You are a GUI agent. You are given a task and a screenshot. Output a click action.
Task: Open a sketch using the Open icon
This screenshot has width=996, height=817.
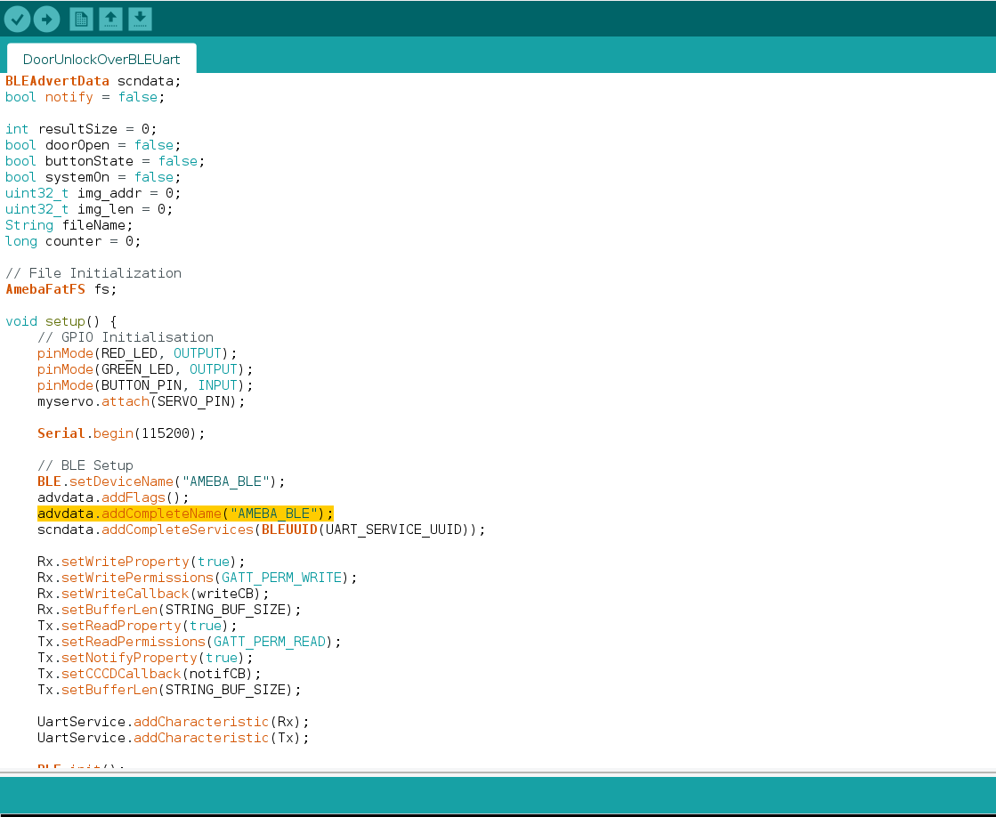point(110,19)
